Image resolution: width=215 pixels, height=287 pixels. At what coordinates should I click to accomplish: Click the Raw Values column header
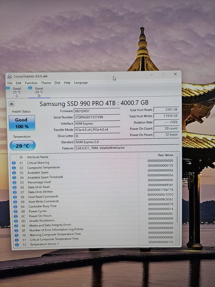(165, 155)
